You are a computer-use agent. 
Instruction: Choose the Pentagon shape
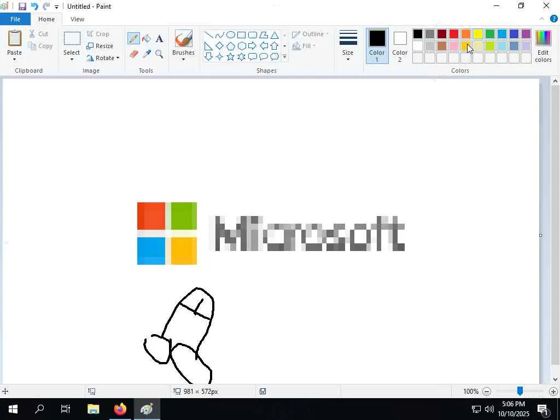231,46
